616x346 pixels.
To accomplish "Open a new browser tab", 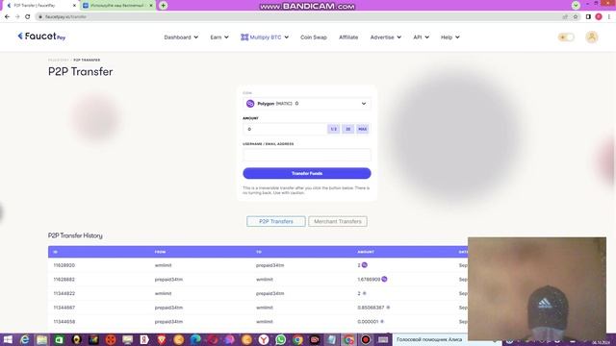I will click(163, 6).
